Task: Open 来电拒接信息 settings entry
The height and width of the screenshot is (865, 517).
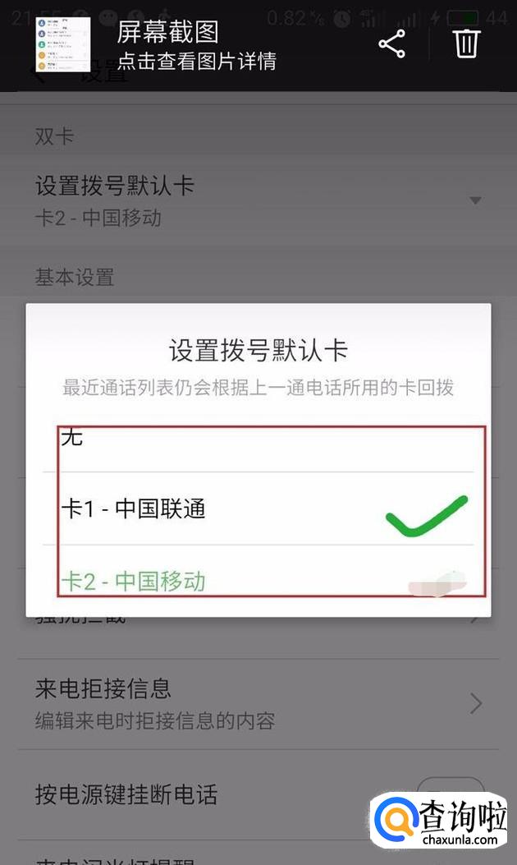Action: pyautogui.click(x=258, y=704)
